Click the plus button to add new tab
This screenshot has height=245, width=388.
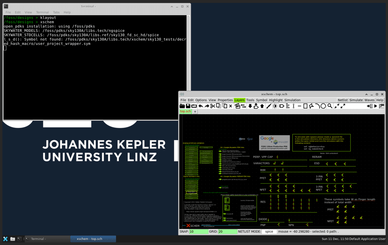[195, 112]
